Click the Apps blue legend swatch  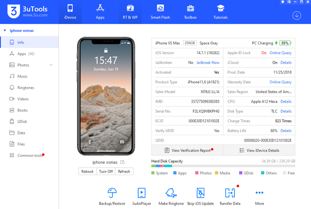[175, 173]
